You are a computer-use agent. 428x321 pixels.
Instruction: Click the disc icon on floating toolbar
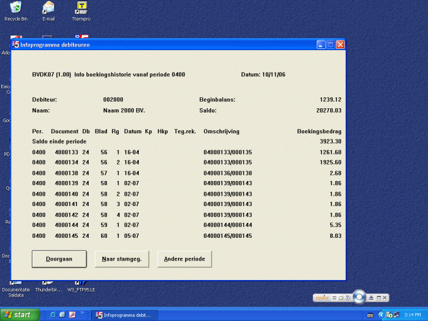[360, 297]
